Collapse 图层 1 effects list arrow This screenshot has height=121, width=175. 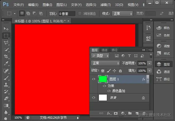pyautogui.click(x=148, y=79)
